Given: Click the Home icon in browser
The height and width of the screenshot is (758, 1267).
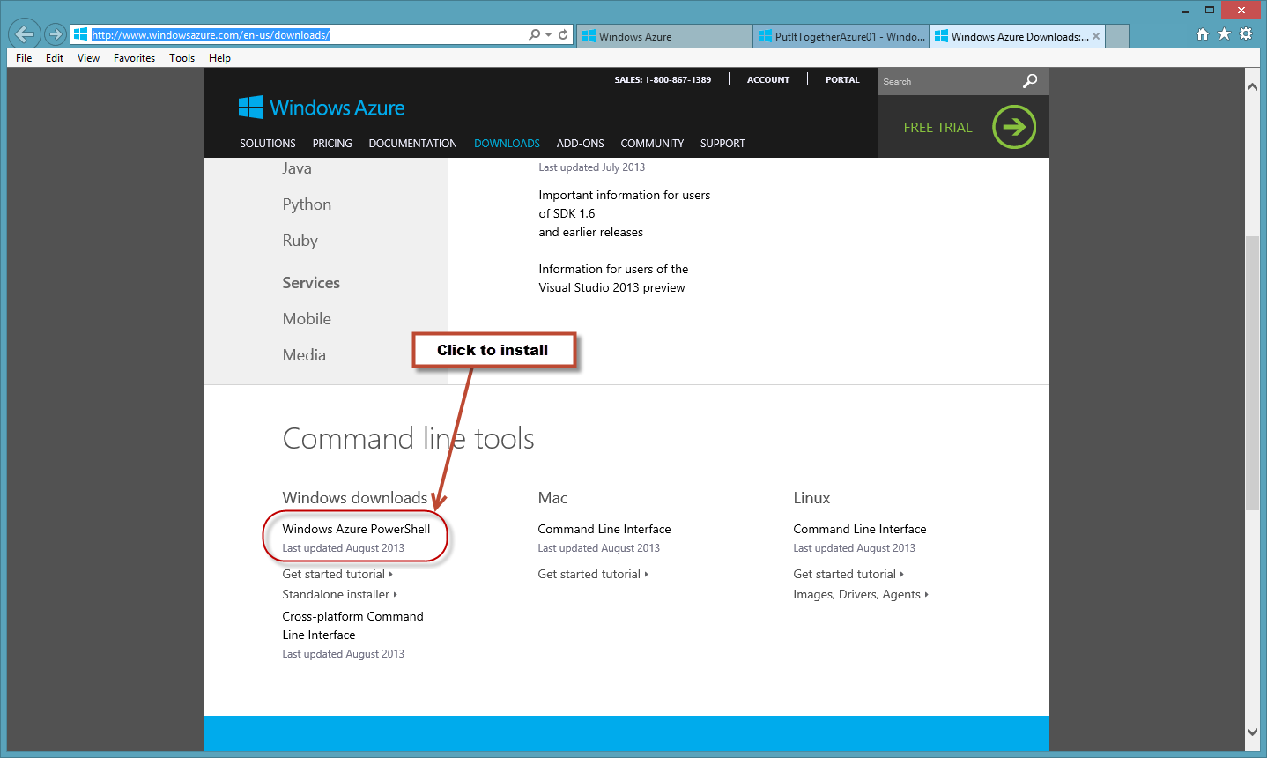Looking at the screenshot, I should point(1203,34).
